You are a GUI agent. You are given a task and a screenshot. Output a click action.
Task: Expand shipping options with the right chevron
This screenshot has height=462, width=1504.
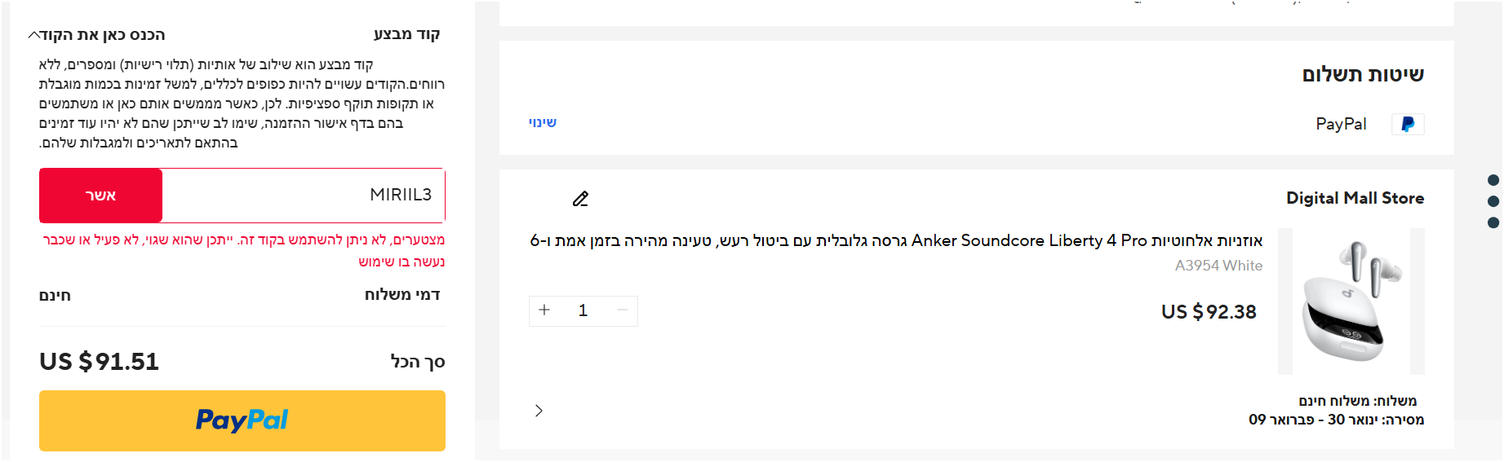pos(539,411)
